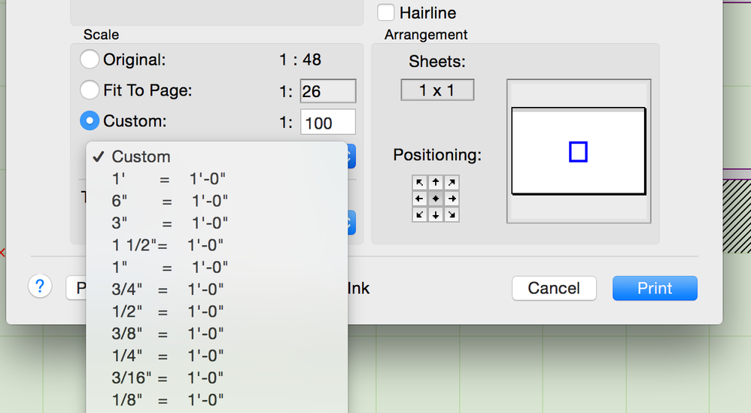751x413 pixels.
Task: Click the scale preset popup arrows
Action: tap(351, 156)
